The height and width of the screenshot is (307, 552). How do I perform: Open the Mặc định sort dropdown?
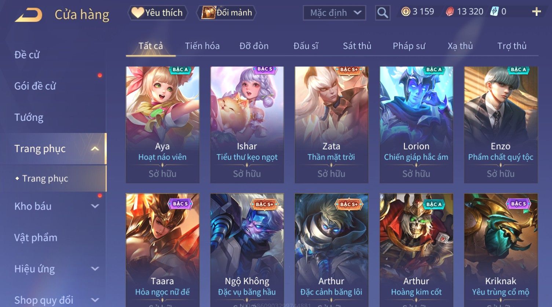335,13
